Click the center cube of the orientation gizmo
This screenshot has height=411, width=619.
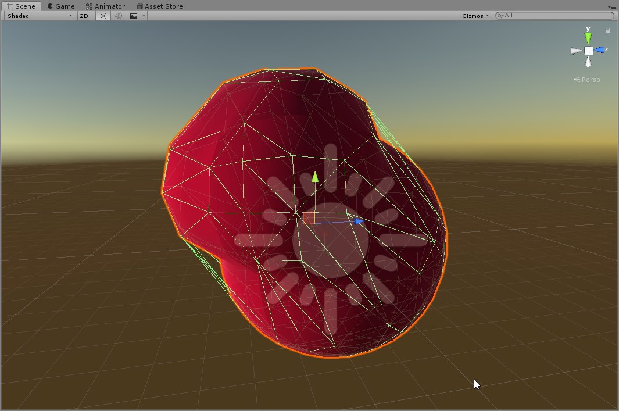coord(589,51)
